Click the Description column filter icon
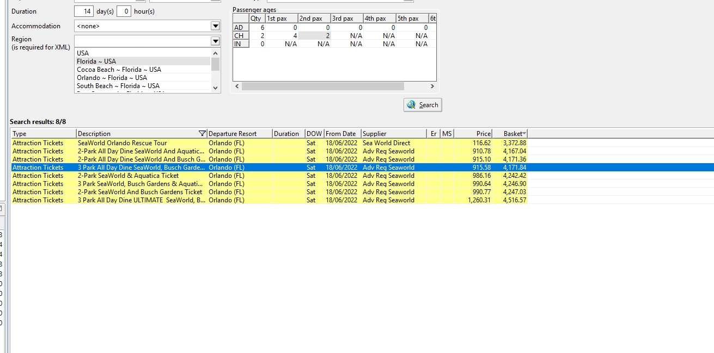 (203, 134)
